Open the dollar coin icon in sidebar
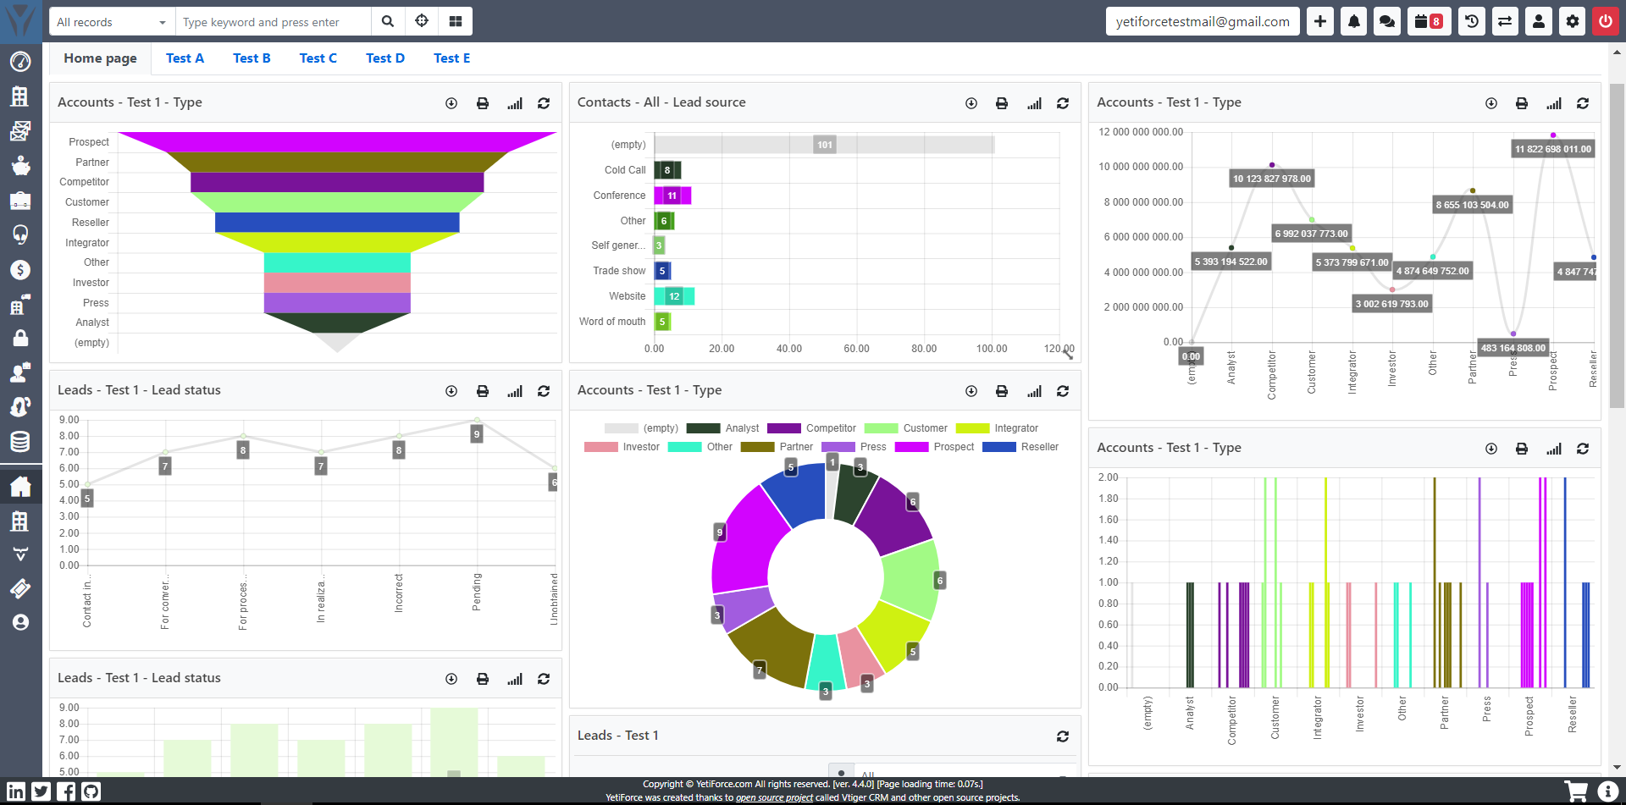This screenshot has height=805, width=1626. 20,270
